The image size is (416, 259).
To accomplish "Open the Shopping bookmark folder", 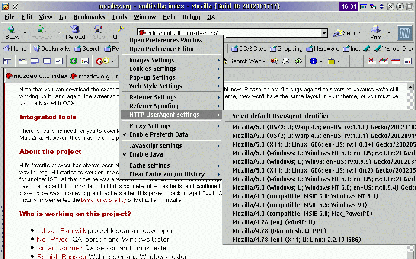I will (x=286, y=48).
